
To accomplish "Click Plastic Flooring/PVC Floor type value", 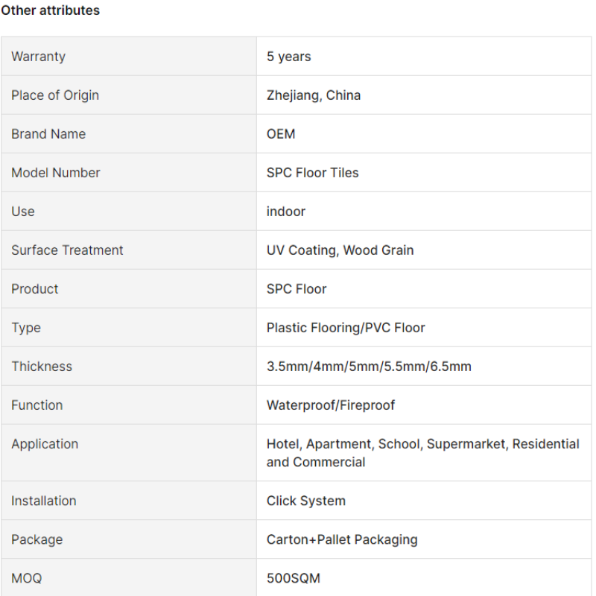I will coord(346,328).
